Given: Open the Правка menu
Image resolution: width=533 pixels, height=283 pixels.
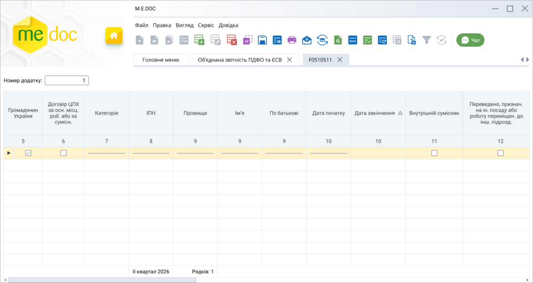Looking at the screenshot, I should (162, 25).
